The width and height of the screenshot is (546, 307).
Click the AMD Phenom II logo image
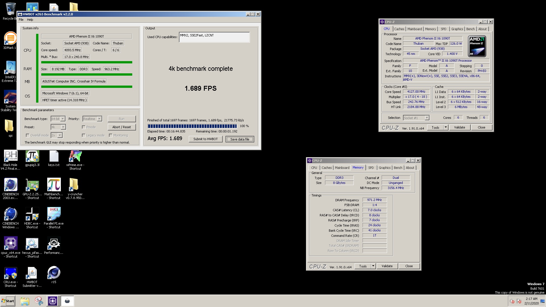click(477, 46)
